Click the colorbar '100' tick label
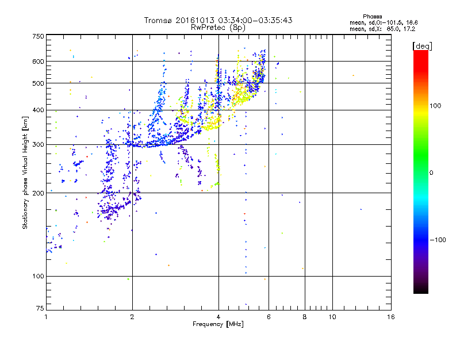 pyautogui.click(x=435, y=106)
